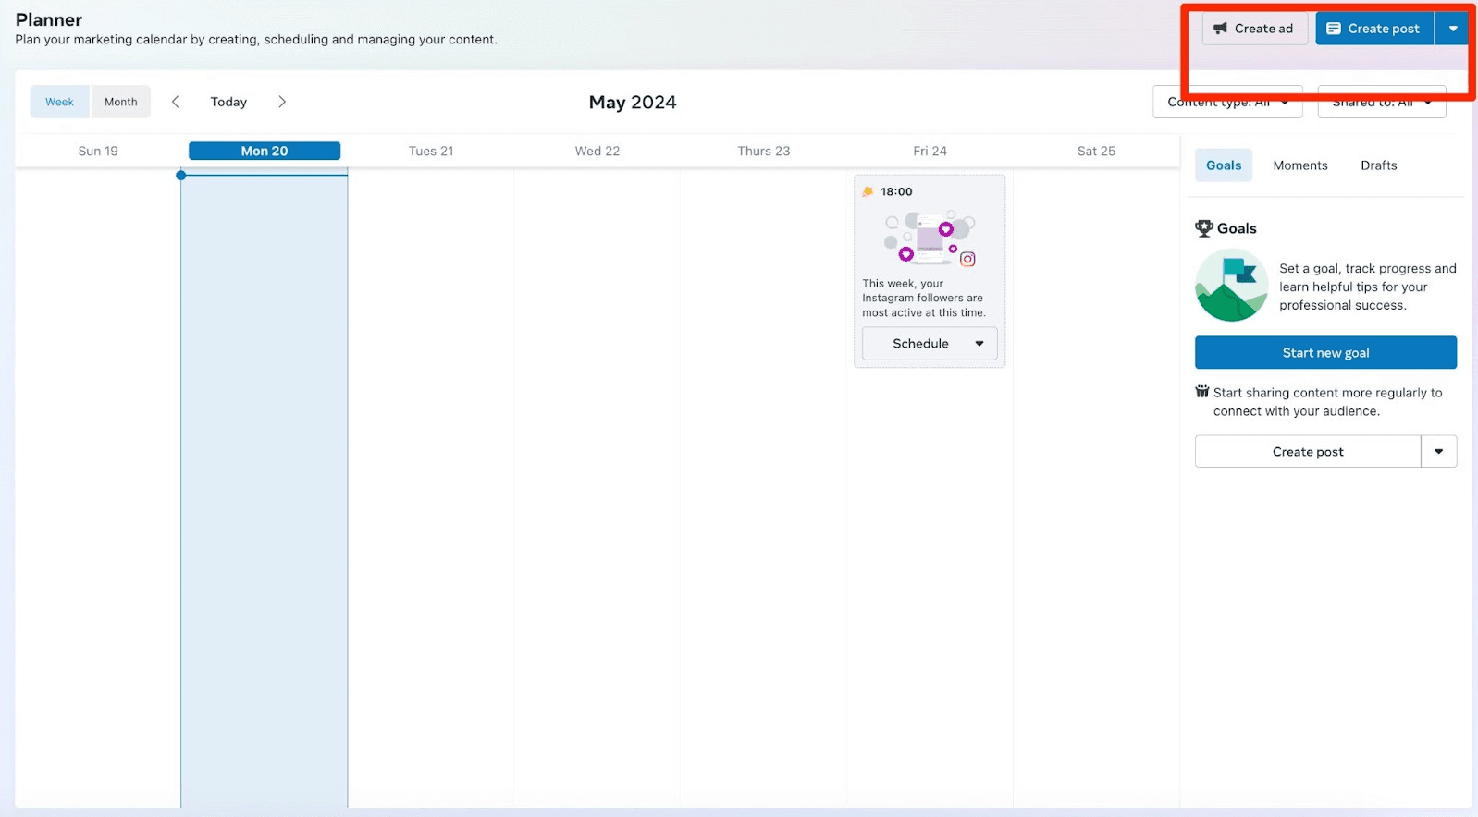
Task: Click the Create post button at top
Action: coord(1373,29)
